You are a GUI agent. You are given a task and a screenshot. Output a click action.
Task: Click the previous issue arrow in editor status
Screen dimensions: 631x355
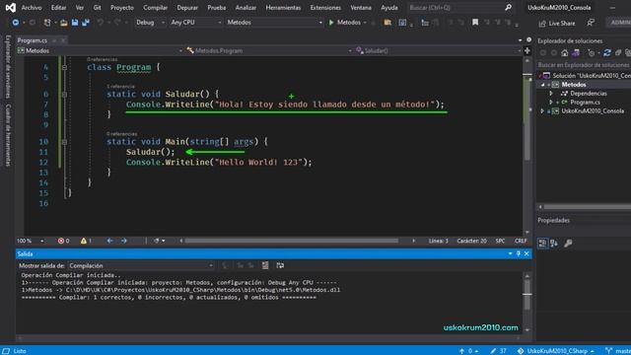pyautogui.click(x=109, y=241)
